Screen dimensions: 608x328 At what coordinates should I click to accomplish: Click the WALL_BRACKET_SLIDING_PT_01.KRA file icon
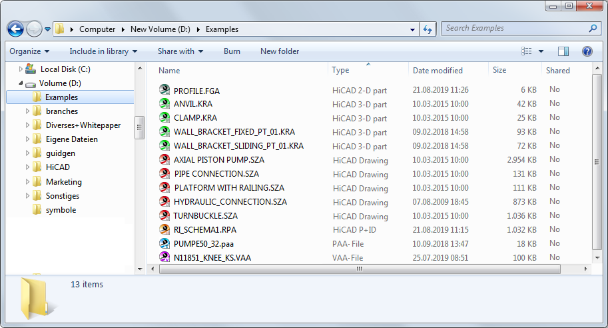coord(164,145)
